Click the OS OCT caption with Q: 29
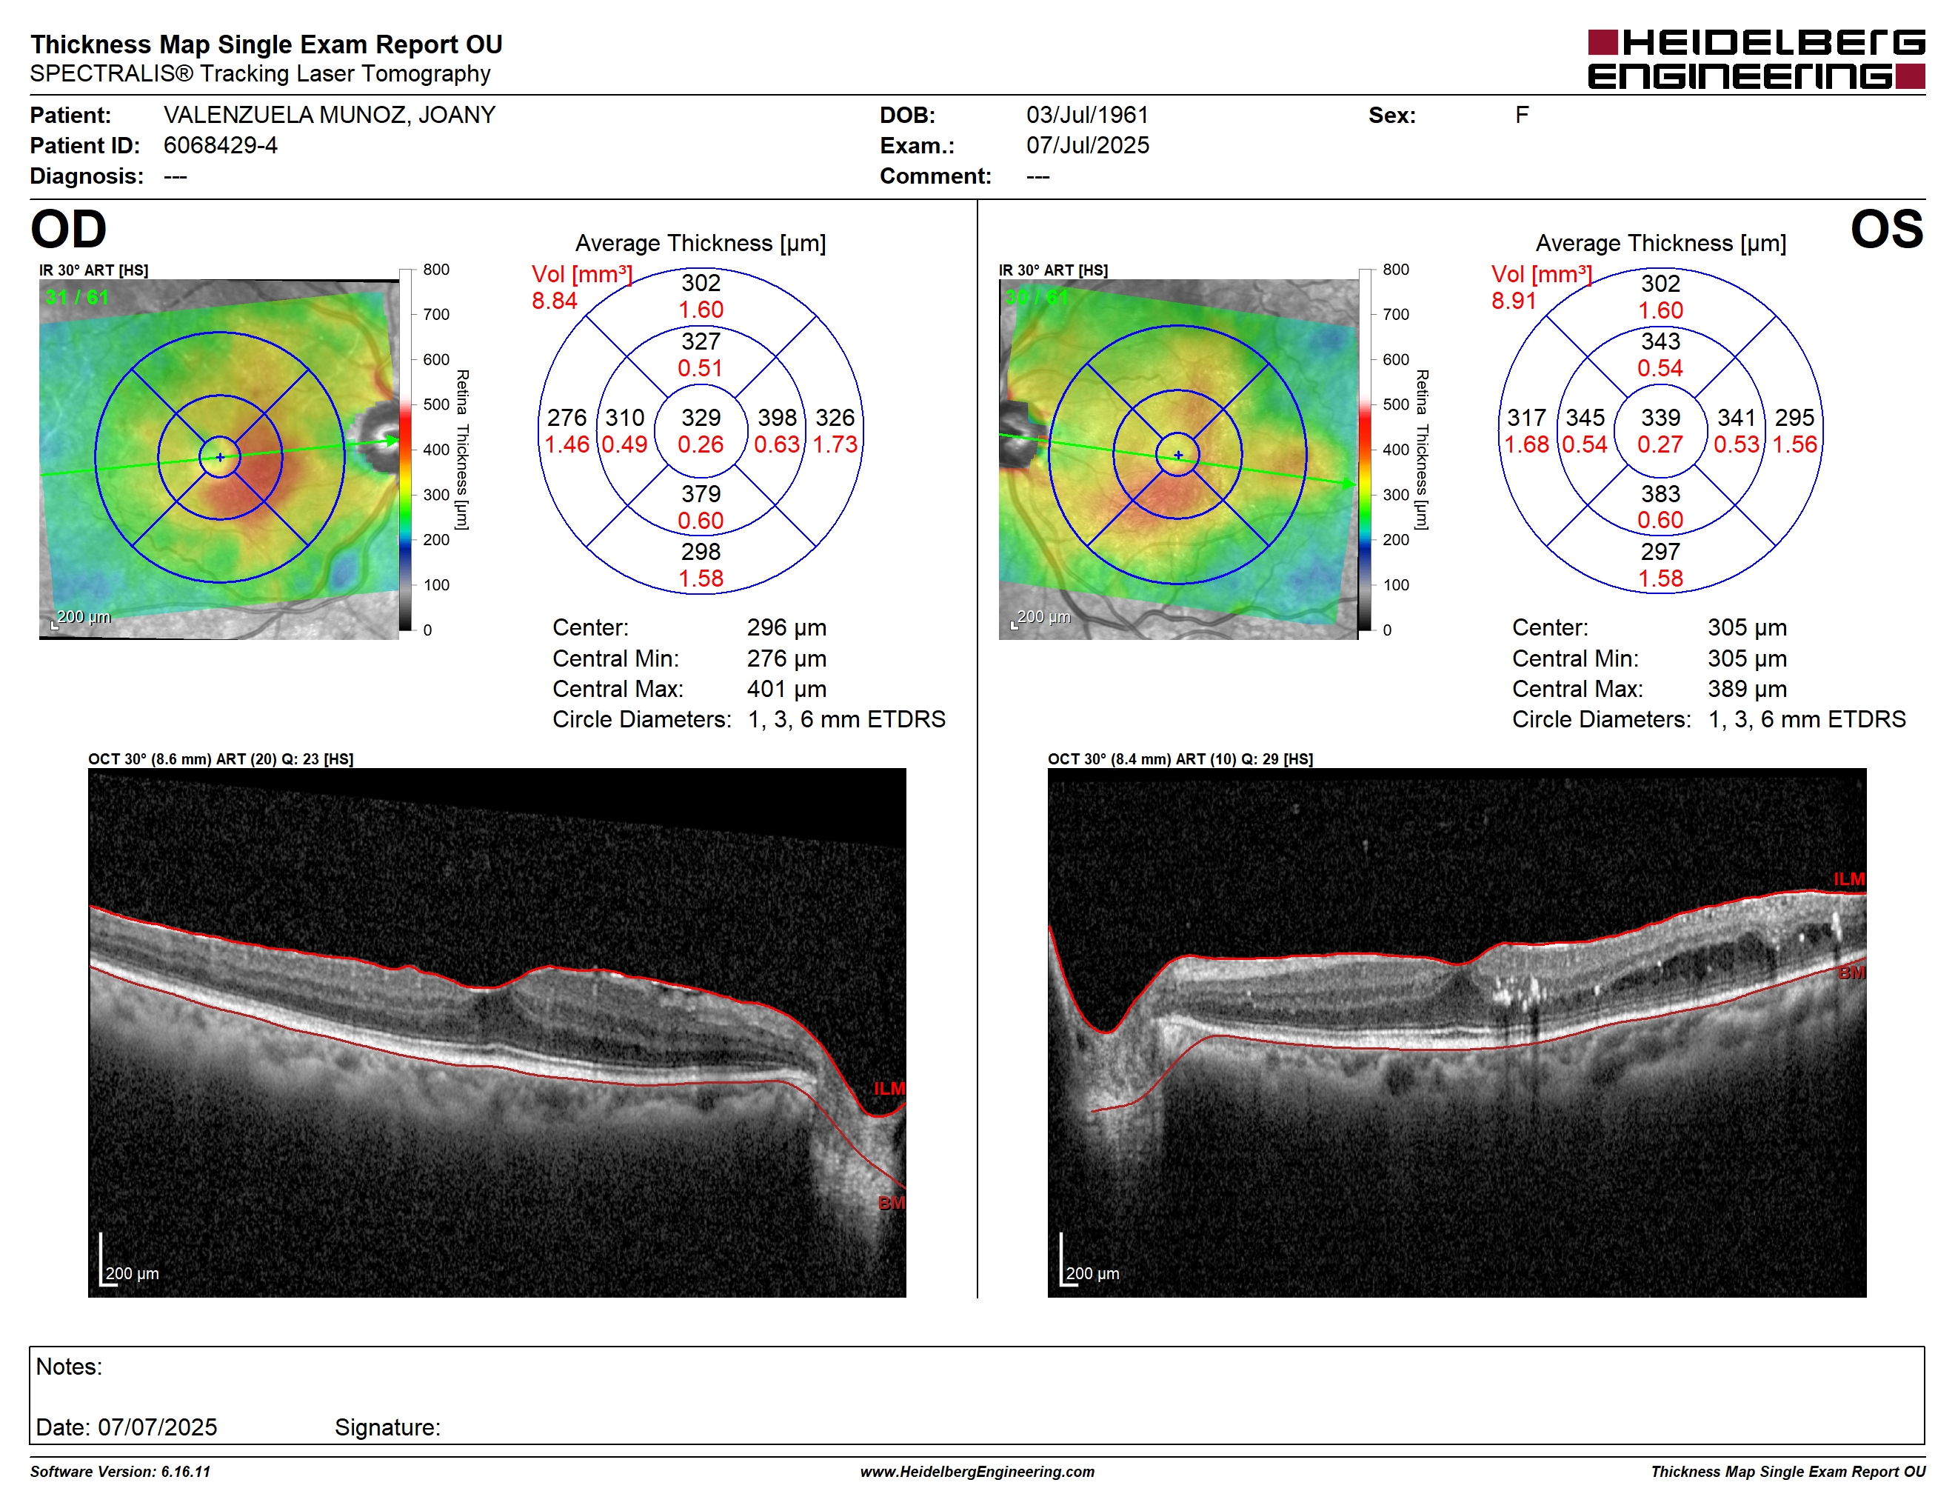The height and width of the screenshot is (1511, 1955). click(1180, 759)
